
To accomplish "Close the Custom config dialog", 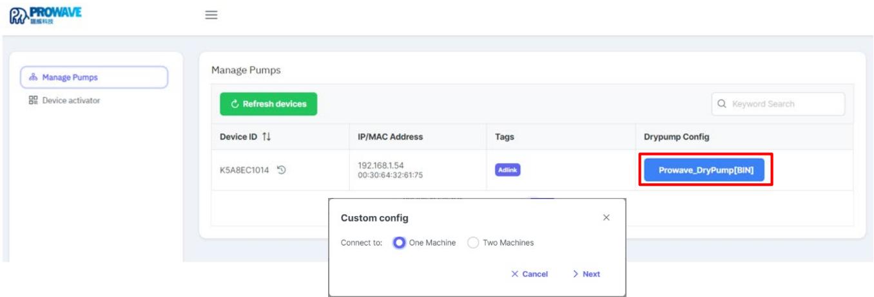I will click(606, 218).
